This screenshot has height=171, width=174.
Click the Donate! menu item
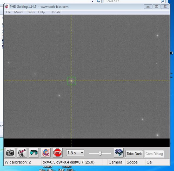click(56, 12)
